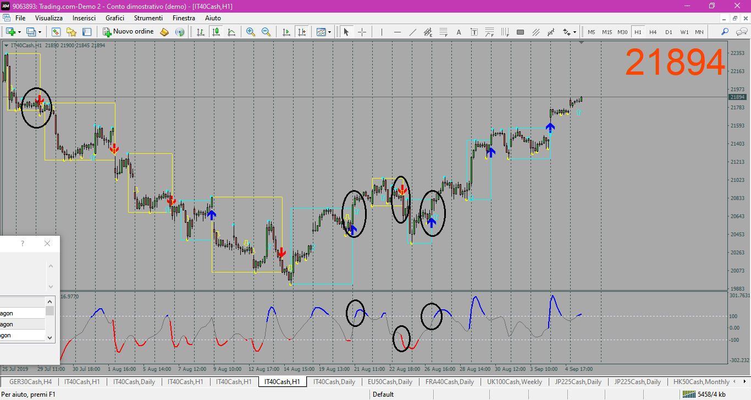This screenshot has height=400, width=751.
Task: Open the Grafici menu
Action: click(115, 18)
